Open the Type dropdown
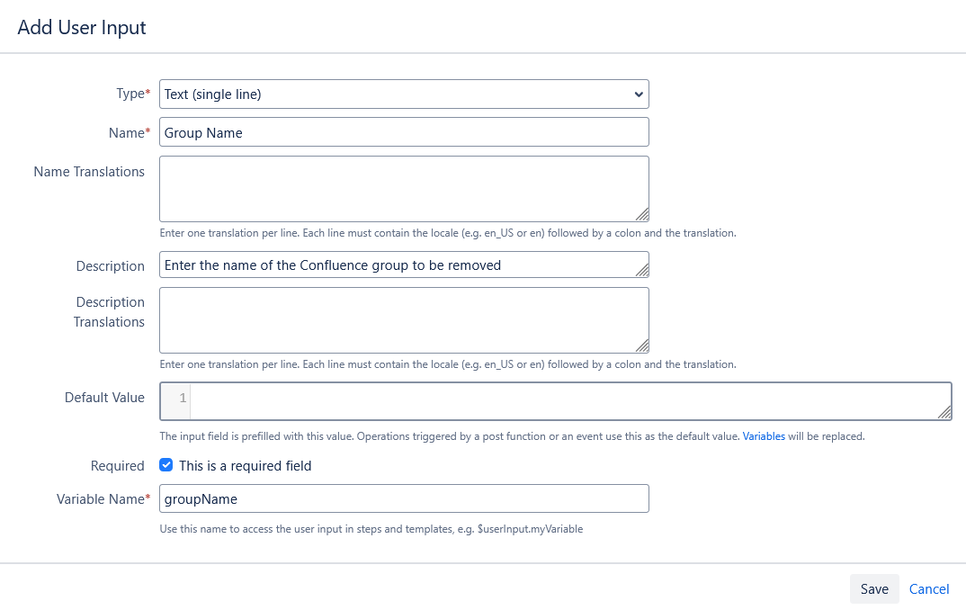This screenshot has width=966, height=610. point(404,94)
